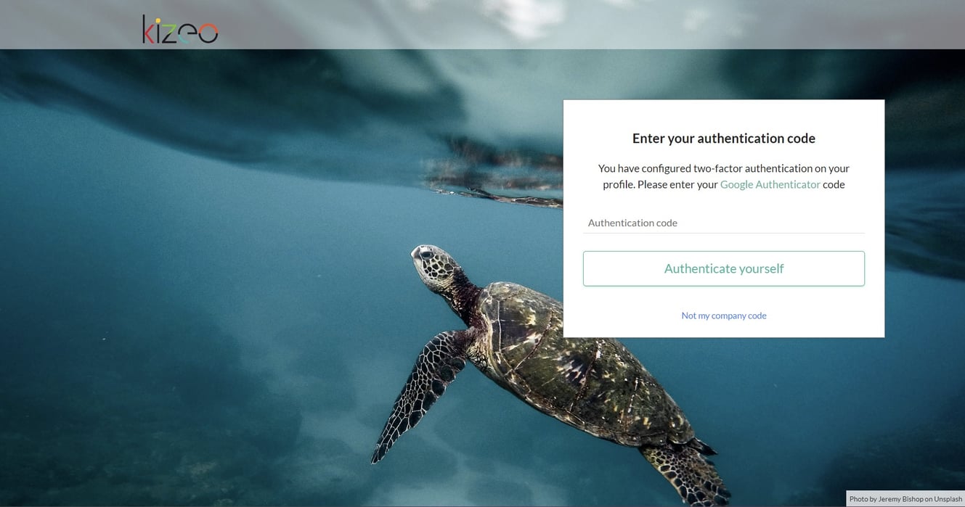Click the colored dot on Kizeo's letter i
Image resolution: width=965 pixels, height=507 pixels.
click(x=158, y=19)
